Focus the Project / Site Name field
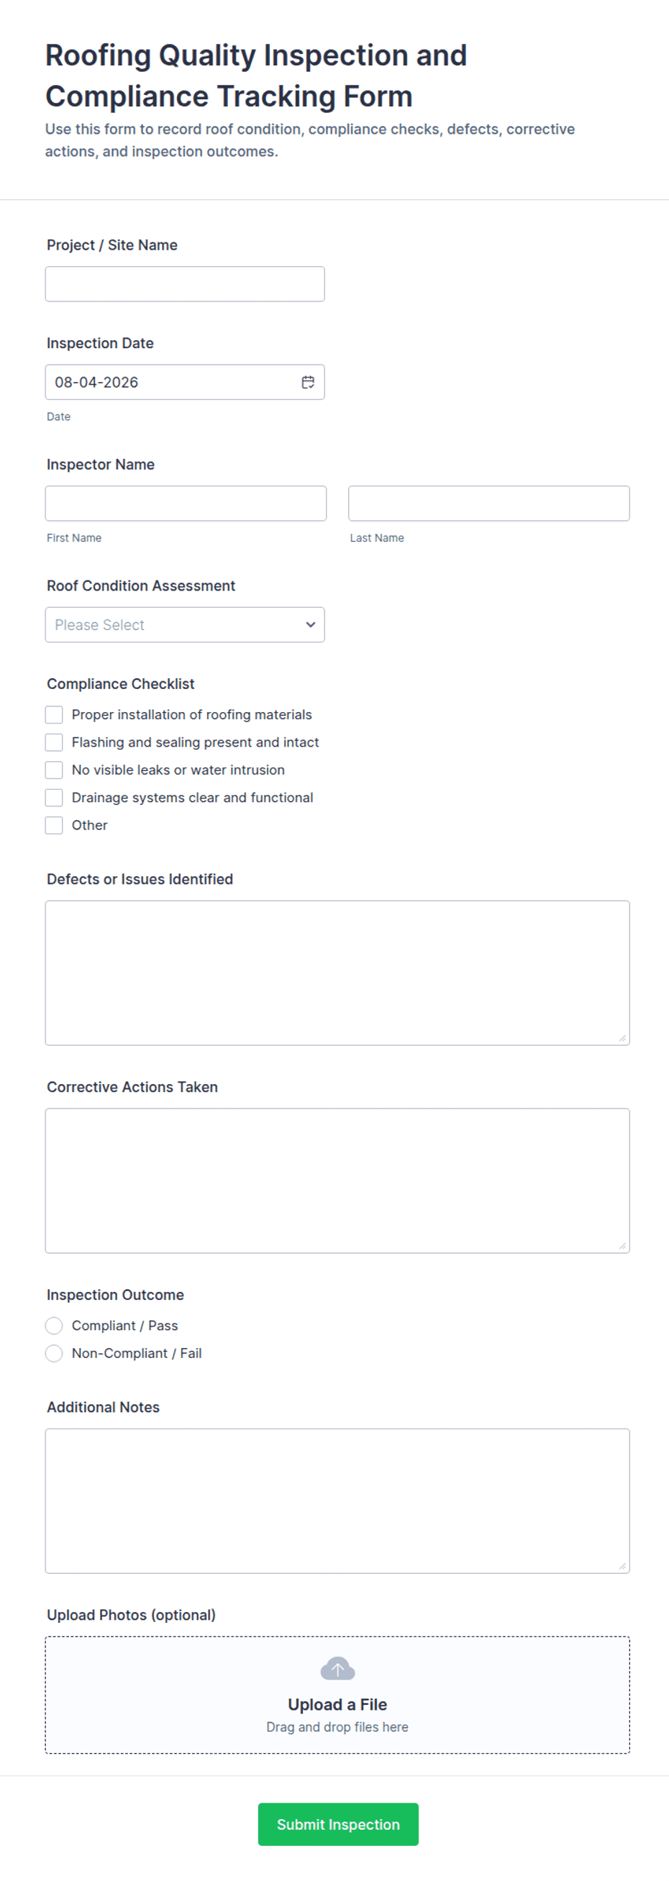This screenshot has width=669, height=1881. pyautogui.click(x=185, y=284)
